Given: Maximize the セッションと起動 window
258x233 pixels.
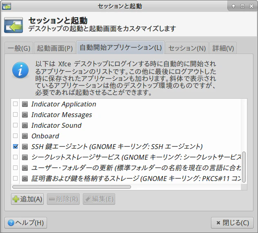Looking at the screenshot, I should click(242, 6).
